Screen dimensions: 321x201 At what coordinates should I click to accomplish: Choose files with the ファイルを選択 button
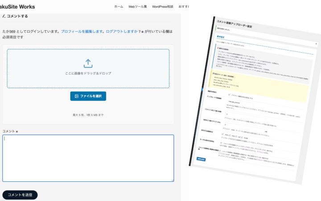(88, 96)
